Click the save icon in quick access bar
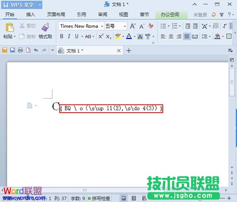Screen dimensions: 237x202 pyautogui.click(x=12, y=50)
